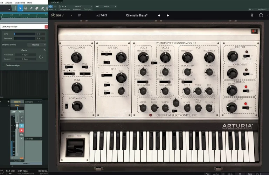This screenshot has width=269, height=175.
Task: Open the Dropout-Schutz Minimal dropdown
Action: (x=39, y=45)
